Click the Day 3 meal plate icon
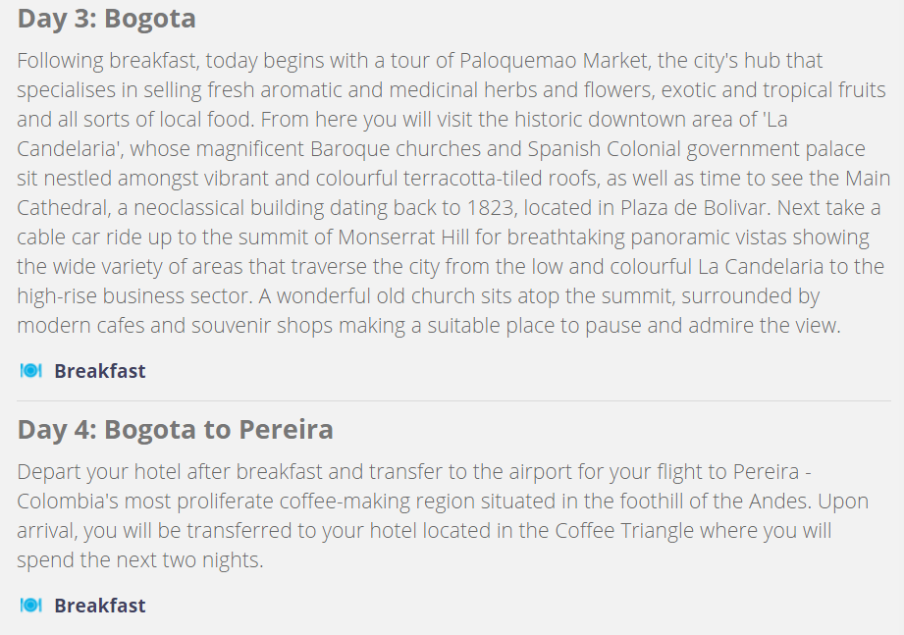The height and width of the screenshot is (635, 904). tap(31, 371)
